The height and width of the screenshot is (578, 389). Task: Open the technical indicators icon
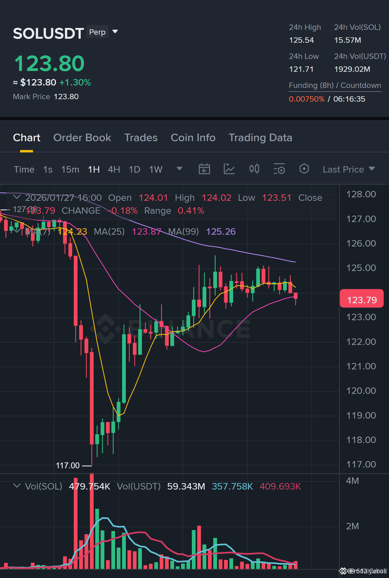[x=279, y=169]
